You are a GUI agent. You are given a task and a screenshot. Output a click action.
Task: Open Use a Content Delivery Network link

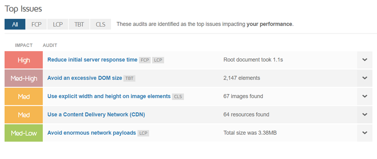[96, 114]
